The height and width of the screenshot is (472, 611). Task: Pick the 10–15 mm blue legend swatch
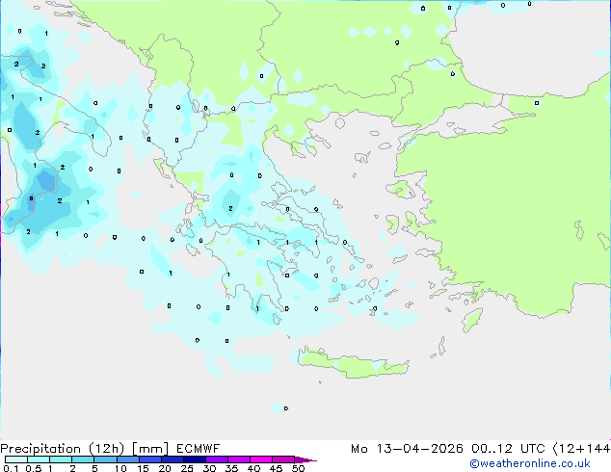(x=127, y=459)
